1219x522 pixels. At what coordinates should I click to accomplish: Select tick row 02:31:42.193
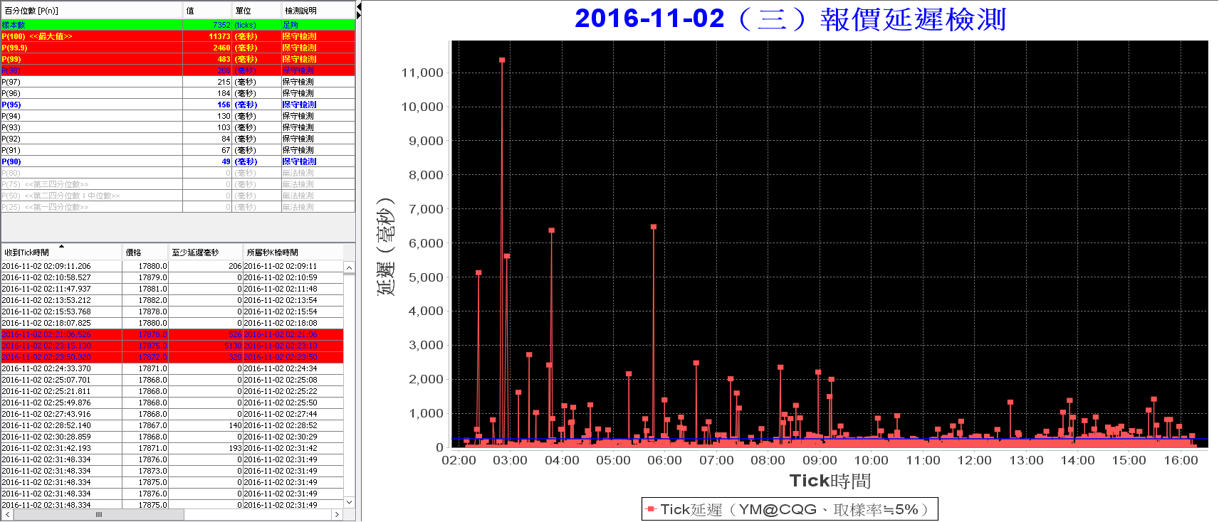click(x=172, y=448)
